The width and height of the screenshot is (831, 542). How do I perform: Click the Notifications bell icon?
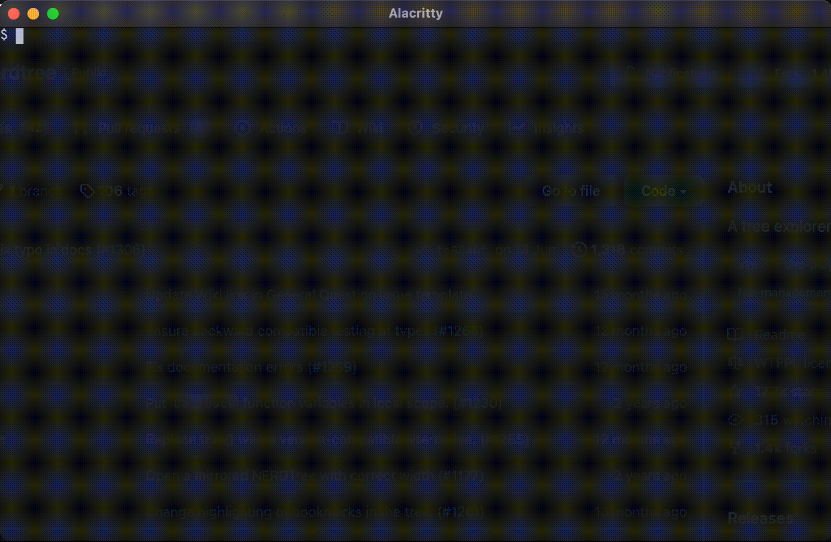pos(630,73)
